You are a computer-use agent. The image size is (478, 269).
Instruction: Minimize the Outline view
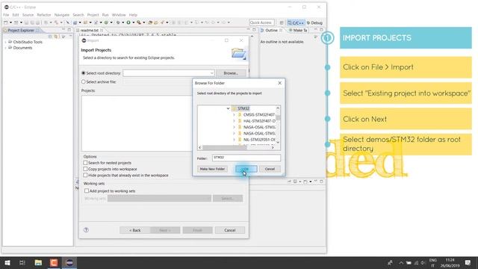316,30
